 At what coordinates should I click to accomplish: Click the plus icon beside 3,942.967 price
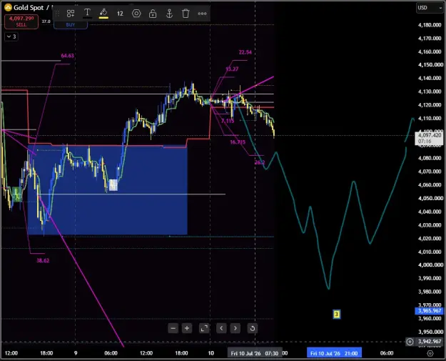[x=410, y=341]
